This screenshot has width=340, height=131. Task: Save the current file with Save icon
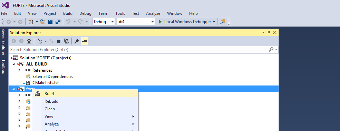pos(50,22)
